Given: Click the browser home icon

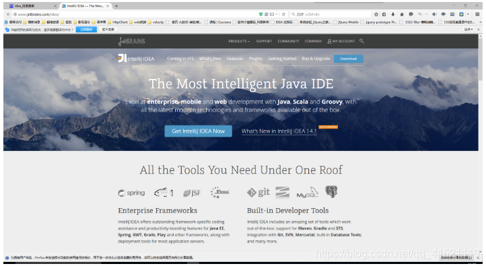Looking at the screenshot, I should click(402, 14).
